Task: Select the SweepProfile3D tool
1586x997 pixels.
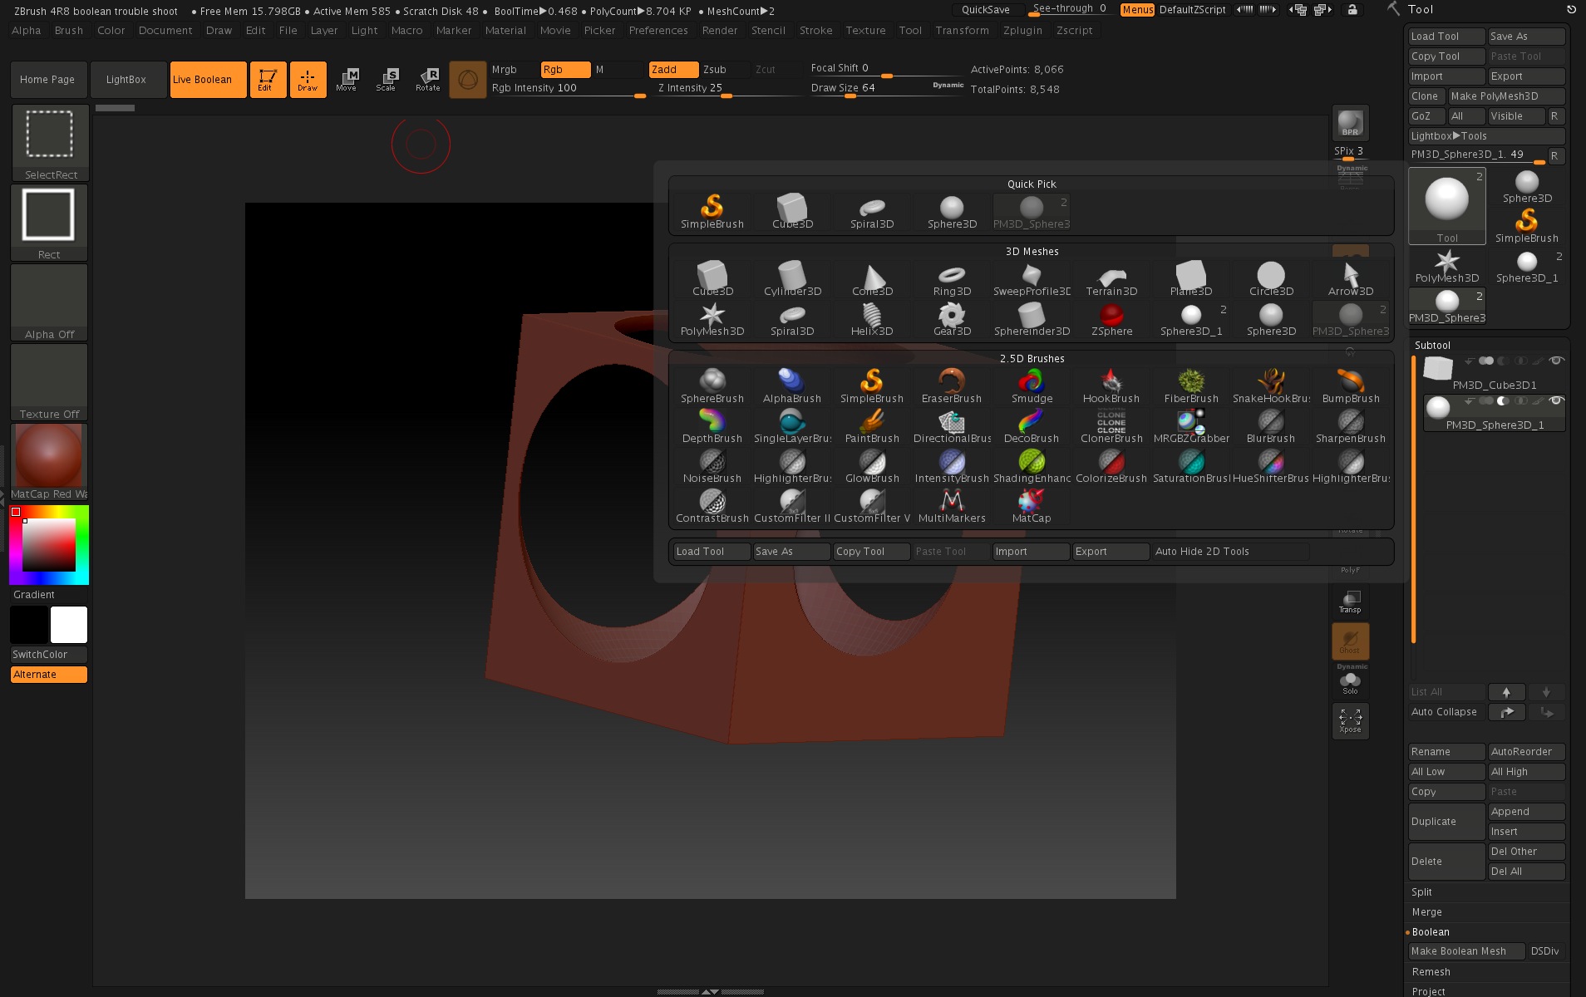Action: coord(1032,279)
